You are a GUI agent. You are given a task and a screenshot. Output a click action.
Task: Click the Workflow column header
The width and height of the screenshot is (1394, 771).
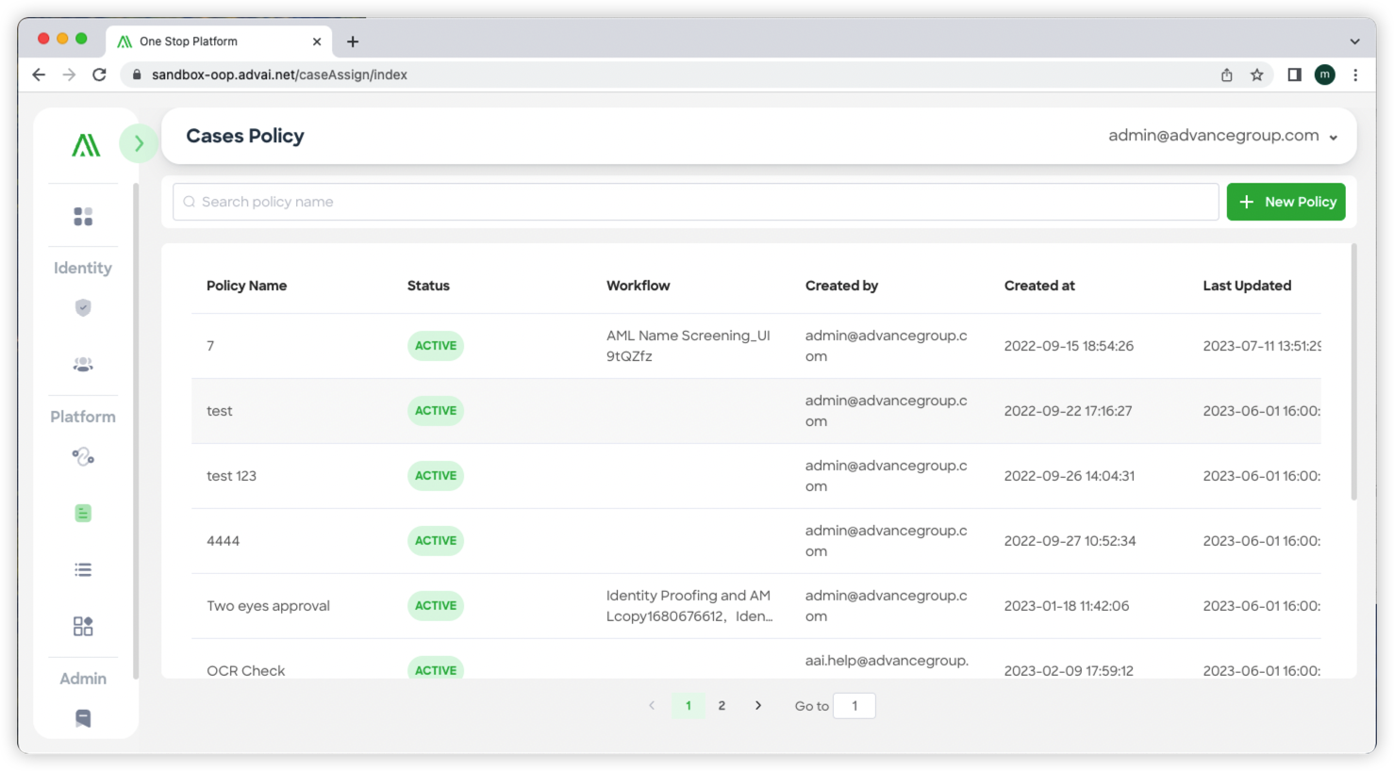tap(639, 286)
